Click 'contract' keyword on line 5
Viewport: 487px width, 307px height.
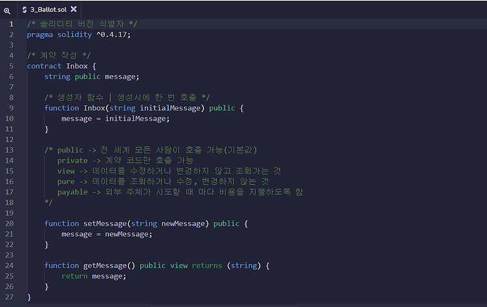coord(44,66)
